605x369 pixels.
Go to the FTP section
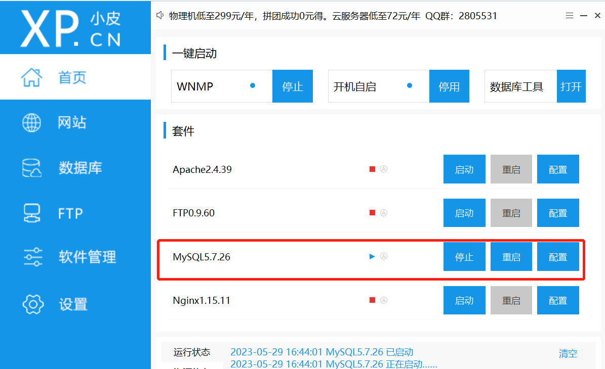75,213
